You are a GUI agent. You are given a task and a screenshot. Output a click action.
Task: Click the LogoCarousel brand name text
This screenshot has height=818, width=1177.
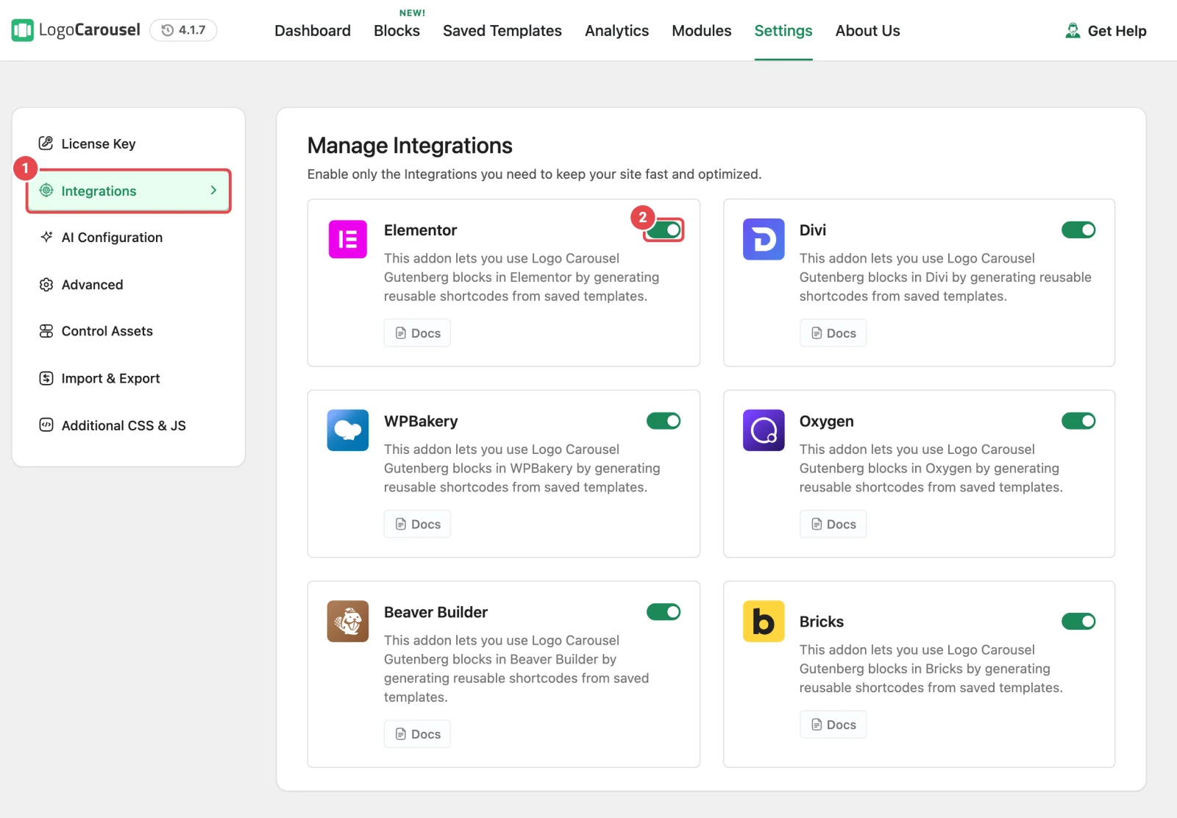(89, 30)
